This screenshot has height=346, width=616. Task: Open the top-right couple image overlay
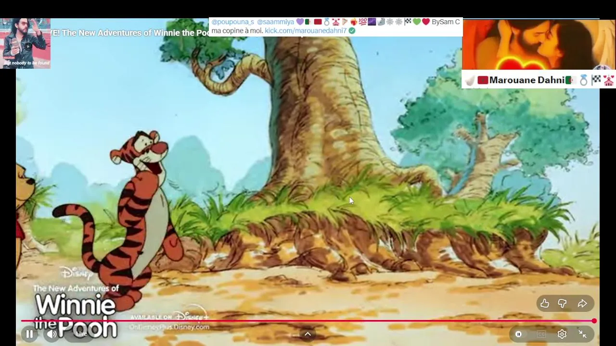539,45
